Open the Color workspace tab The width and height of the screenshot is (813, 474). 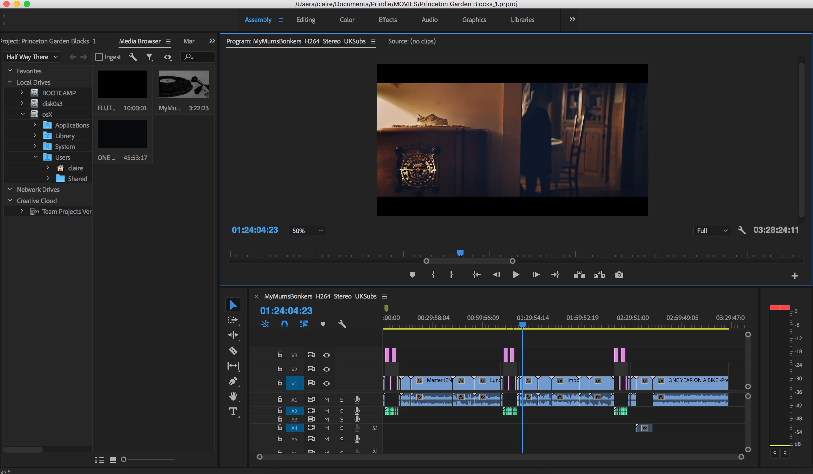pyautogui.click(x=347, y=20)
